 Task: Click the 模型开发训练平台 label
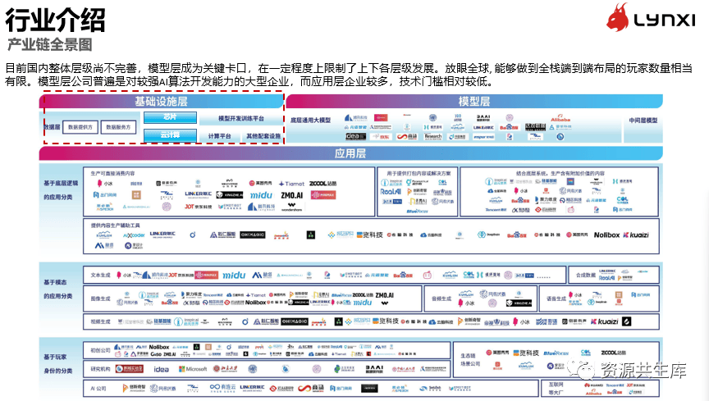pyautogui.click(x=241, y=118)
